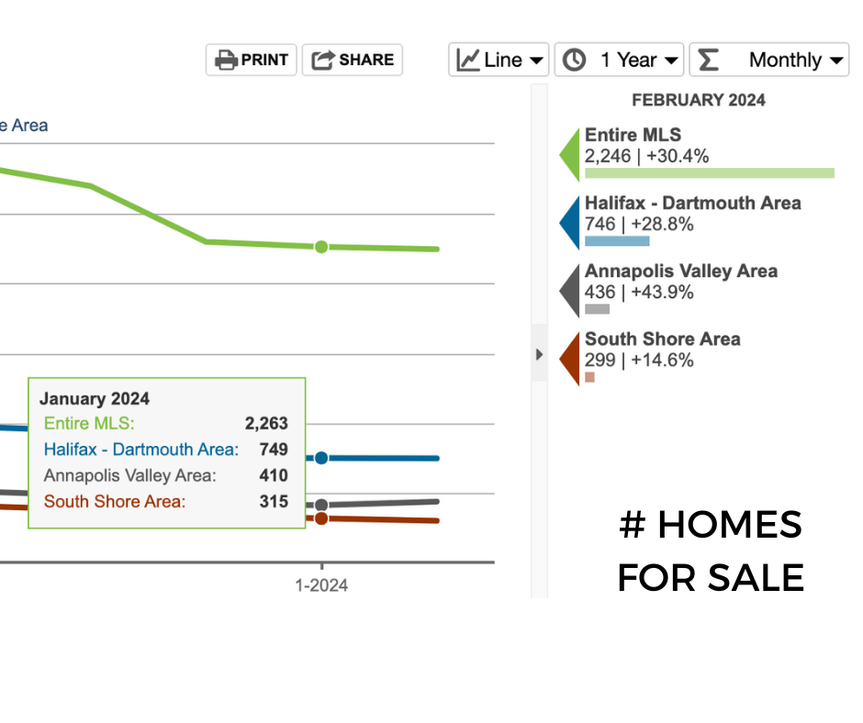Click the SHARE button
863x723 pixels.
point(353,60)
